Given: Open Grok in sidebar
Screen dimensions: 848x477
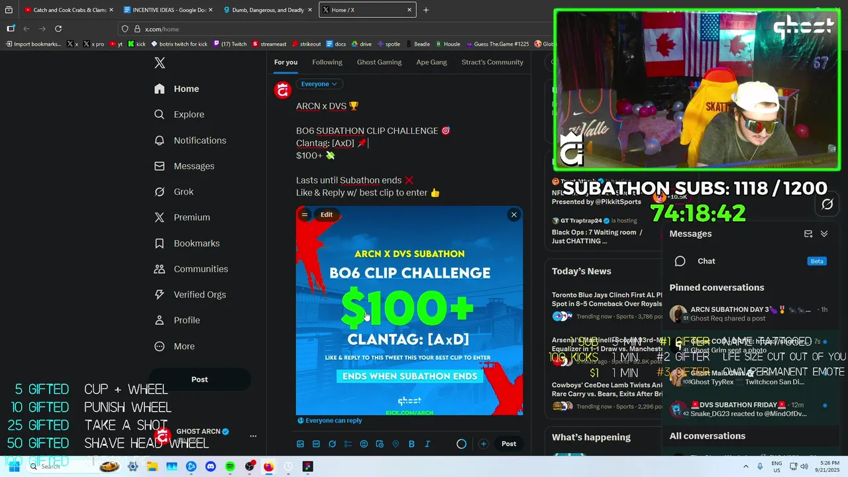Looking at the screenshot, I should tap(174, 191).
